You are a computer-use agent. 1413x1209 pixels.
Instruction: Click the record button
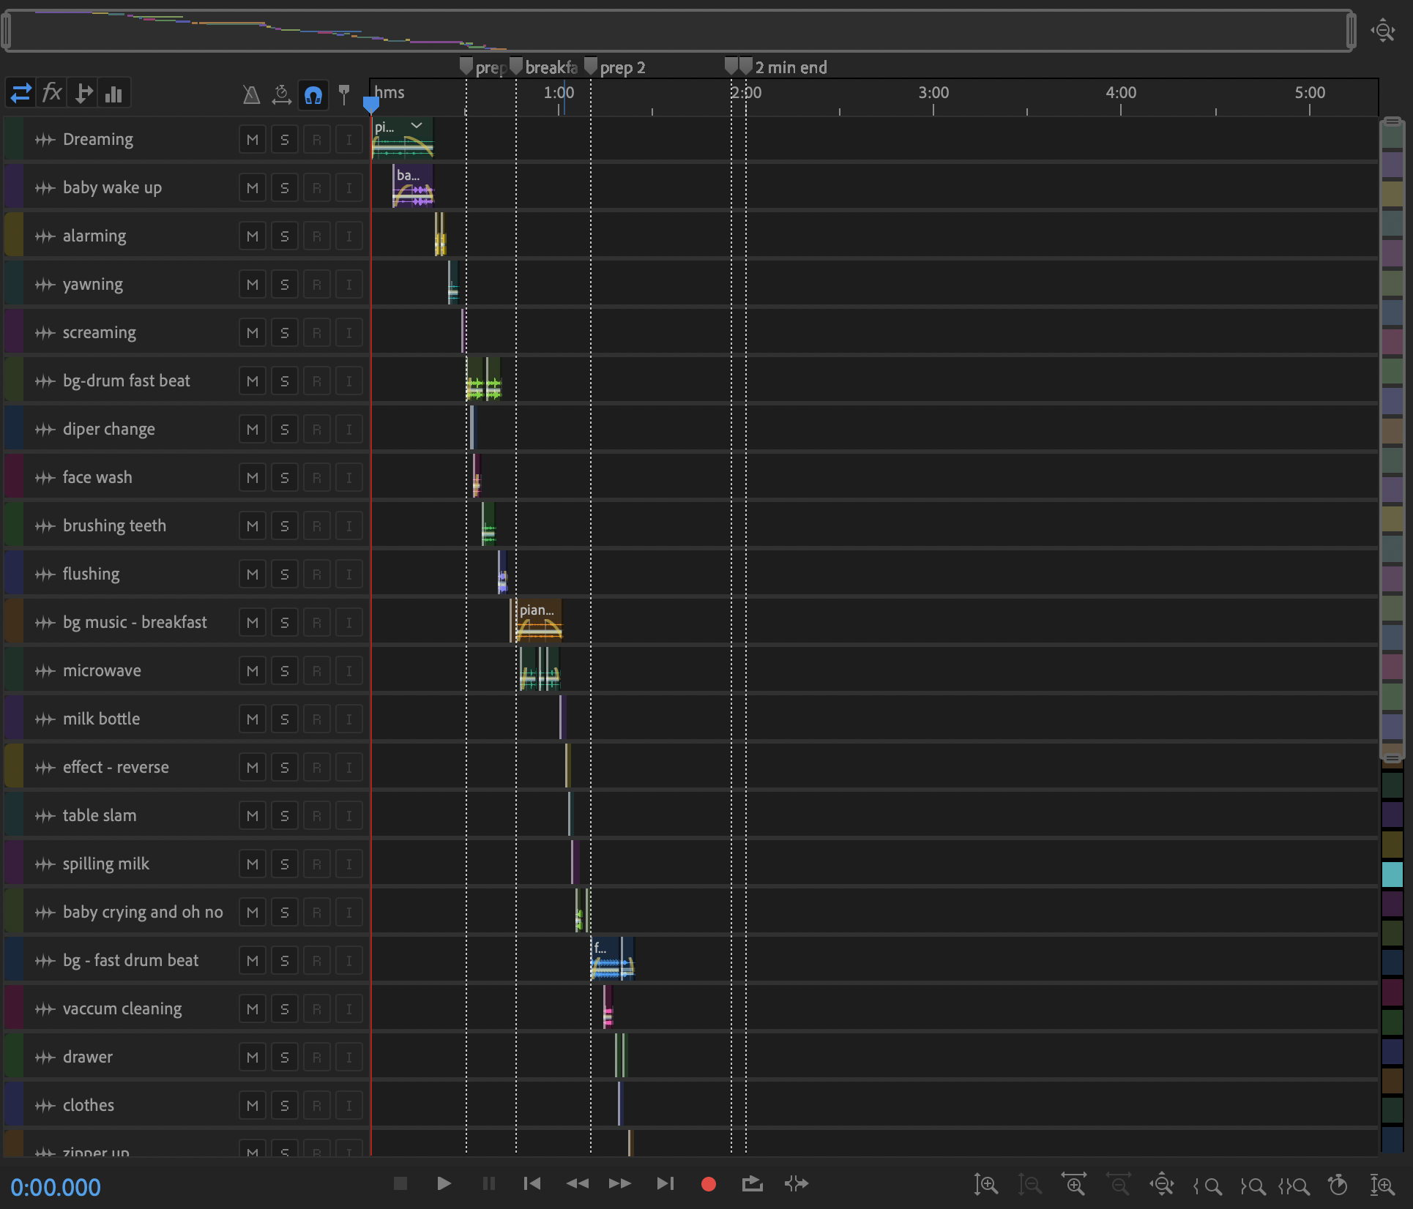tap(708, 1183)
